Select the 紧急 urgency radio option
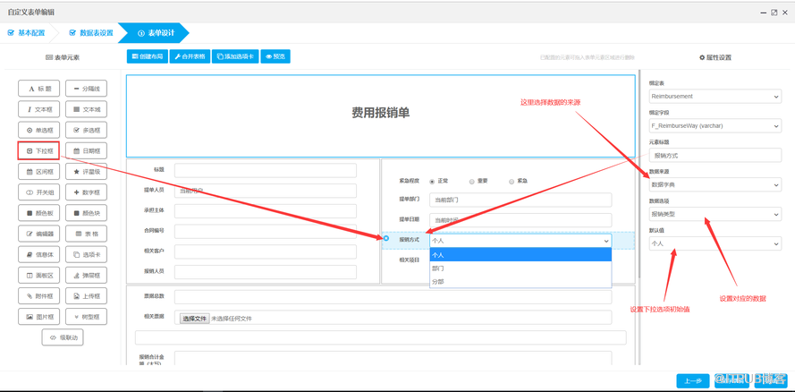This screenshot has width=795, height=392. click(x=512, y=182)
